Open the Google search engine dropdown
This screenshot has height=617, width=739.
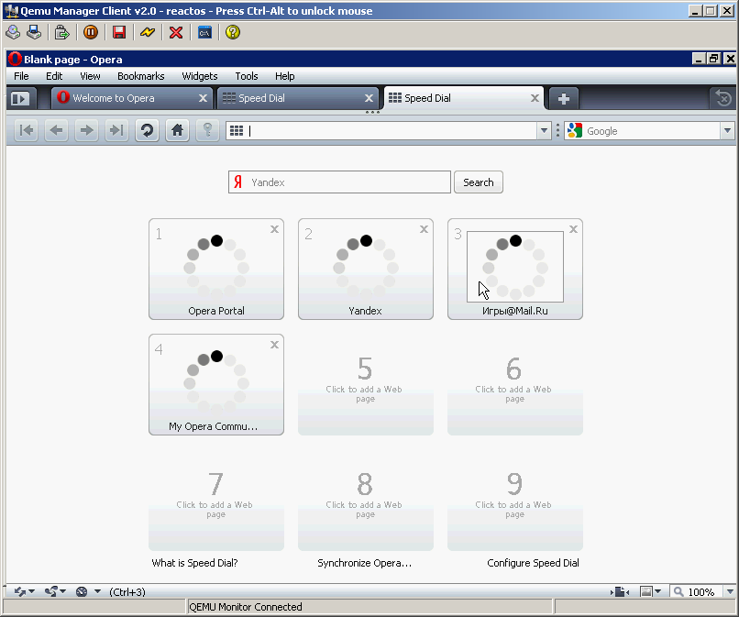tap(727, 131)
